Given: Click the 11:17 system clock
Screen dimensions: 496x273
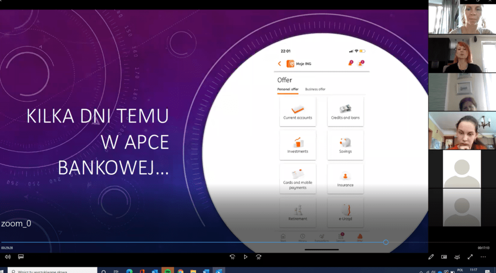Looking at the screenshot, I should [473, 270].
